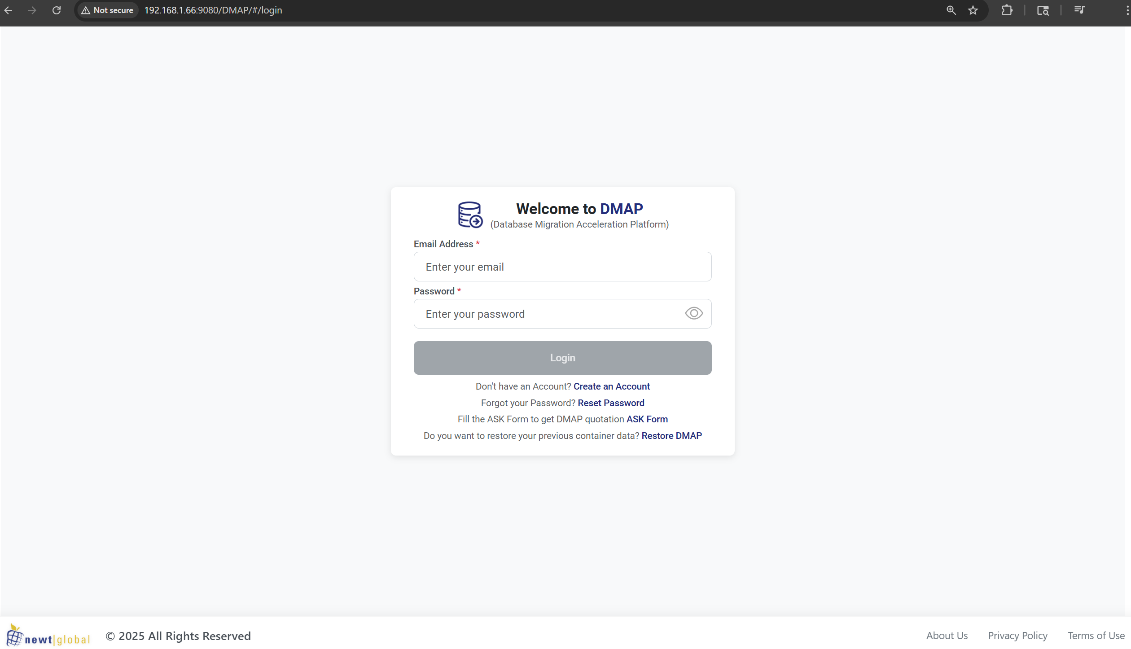Click the media control icon in toolbar

pos(1079,10)
